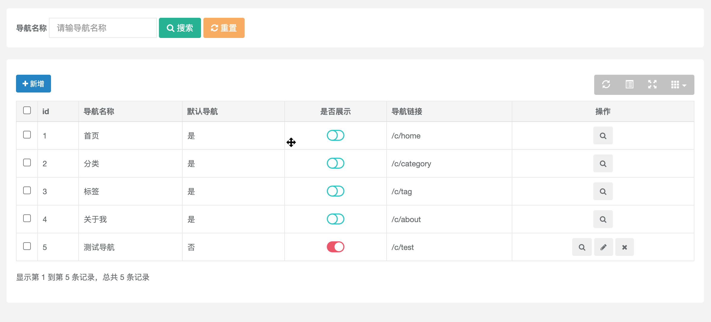Check the select-all header checkbox

(x=27, y=110)
